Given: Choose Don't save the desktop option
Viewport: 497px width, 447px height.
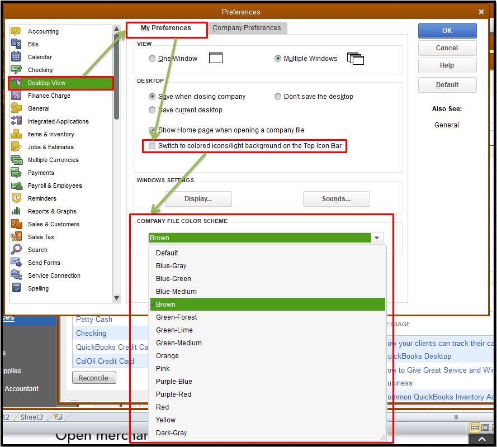Looking at the screenshot, I should pyautogui.click(x=278, y=96).
